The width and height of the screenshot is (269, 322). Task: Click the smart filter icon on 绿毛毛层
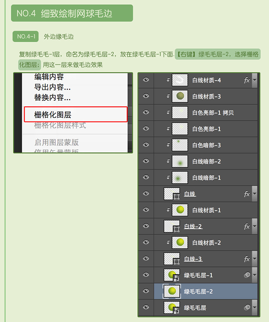pos(246,308)
